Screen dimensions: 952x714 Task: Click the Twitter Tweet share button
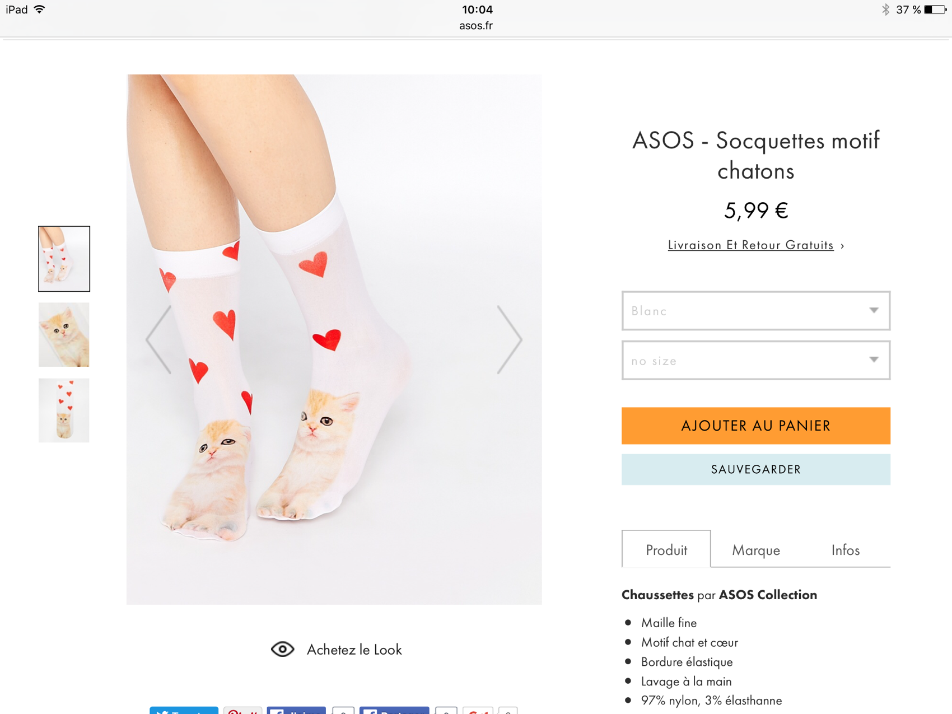pyautogui.click(x=184, y=711)
